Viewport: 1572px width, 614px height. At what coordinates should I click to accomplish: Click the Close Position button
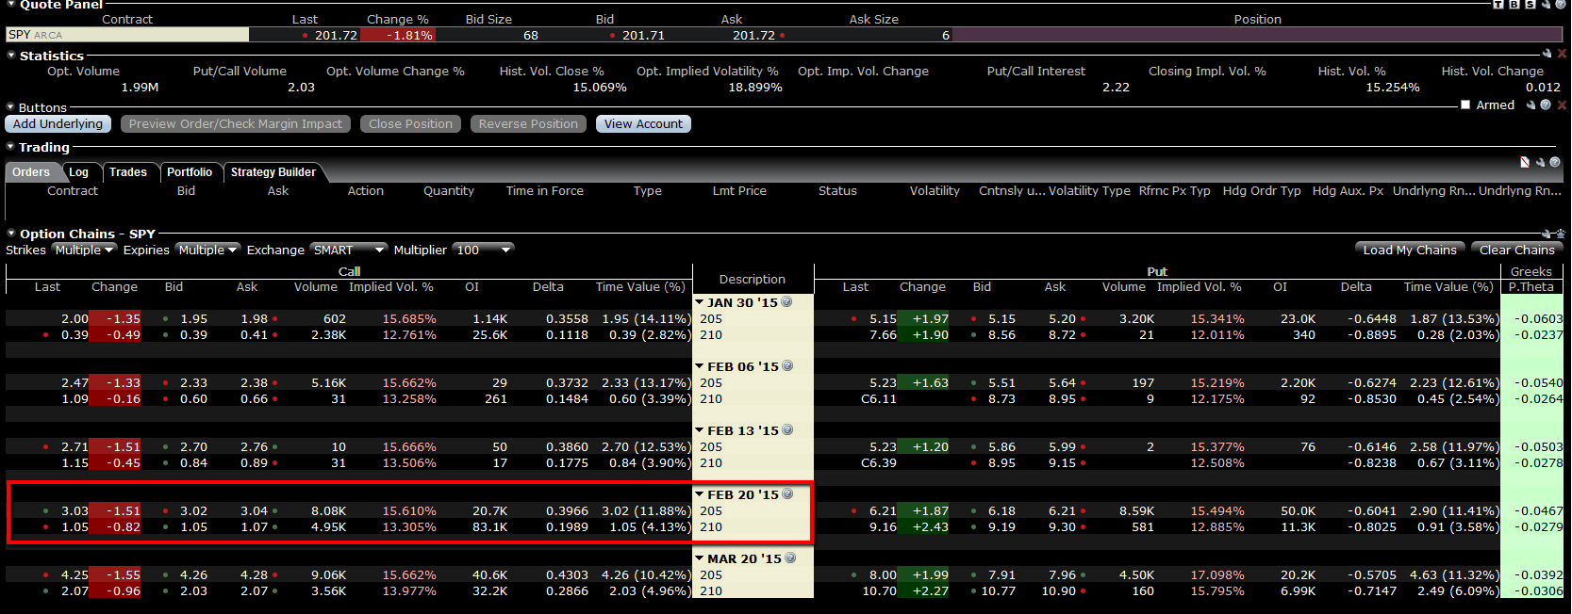pyautogui.click(x=410, y=124)
